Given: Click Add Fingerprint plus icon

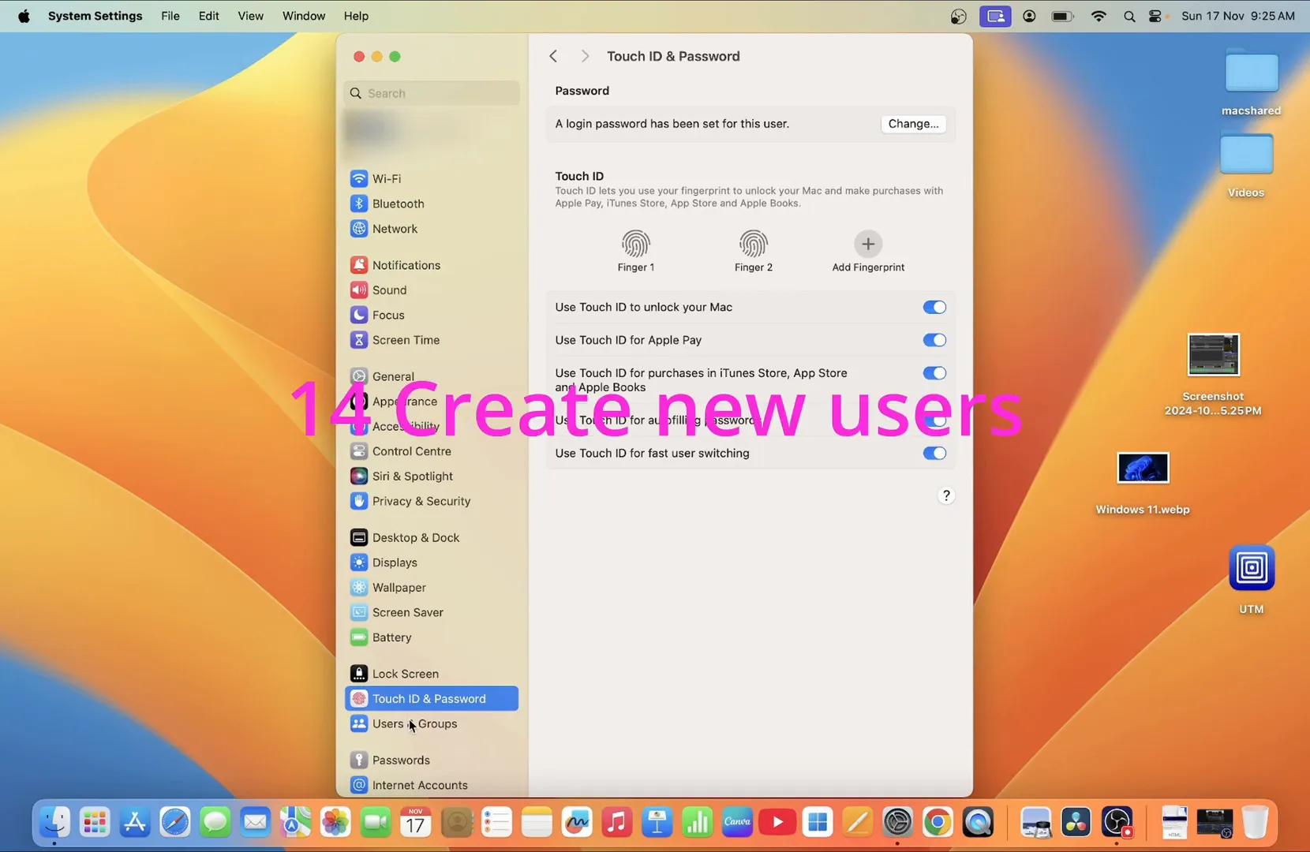Looking at the screenshot, I should pyautogui.click(x=868, y=244).
